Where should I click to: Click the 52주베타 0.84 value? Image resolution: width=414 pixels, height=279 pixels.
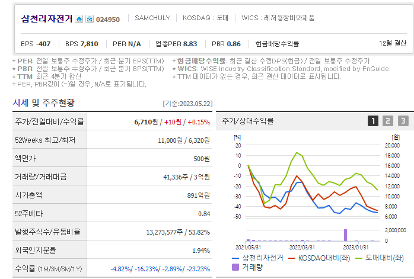(x=204, y=214)
